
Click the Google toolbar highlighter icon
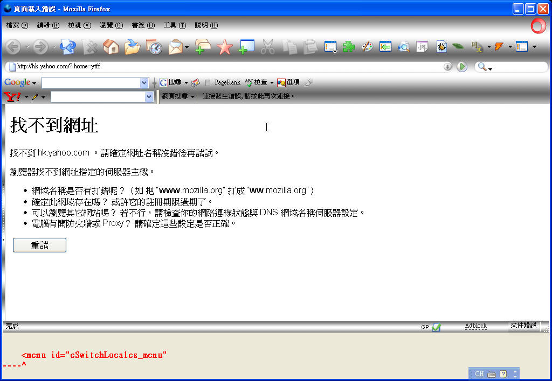point(308,82)
